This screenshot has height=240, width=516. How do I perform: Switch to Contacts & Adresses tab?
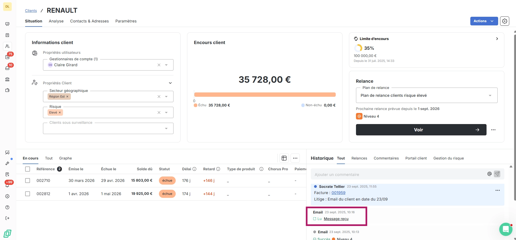pyautogui.click(x=89, y=21)
